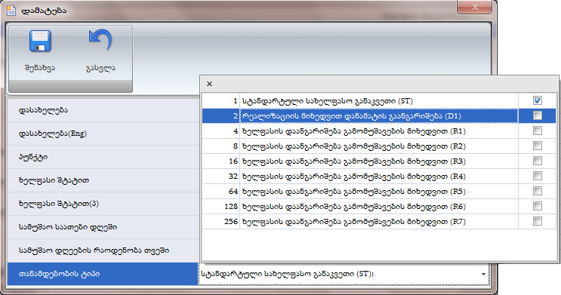The image size is (561, 295).
Task: Select the ხელფასი შტატით field row
Action: [x=103, y=180]
